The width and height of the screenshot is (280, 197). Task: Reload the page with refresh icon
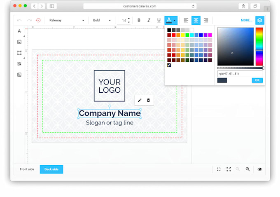pos(193,6)
